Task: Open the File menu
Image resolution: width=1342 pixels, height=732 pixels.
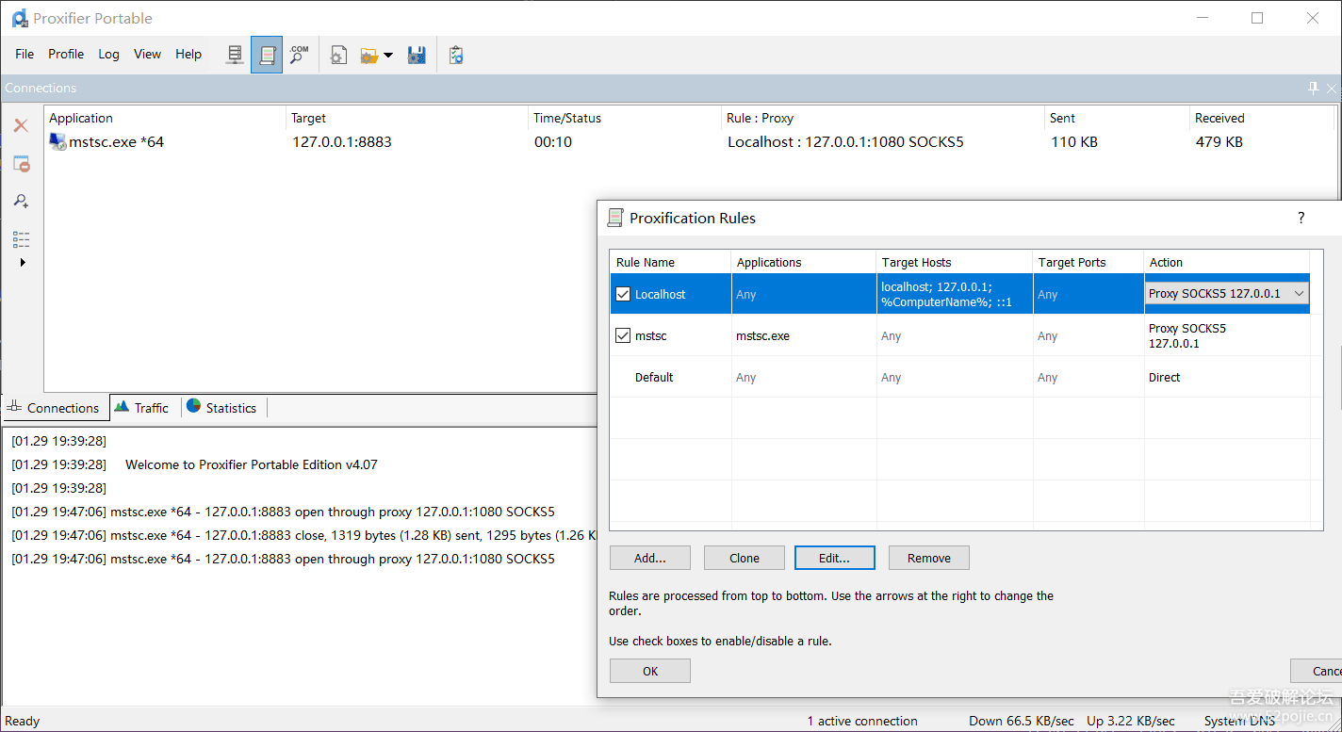Action: click(x=25, y=54)
